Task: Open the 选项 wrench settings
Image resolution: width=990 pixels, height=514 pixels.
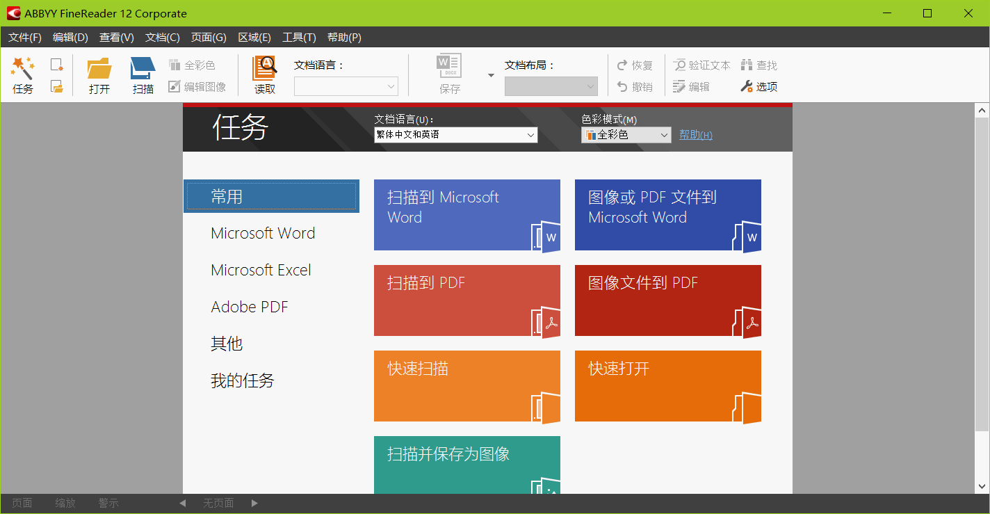Action: [x=759, y=87]
